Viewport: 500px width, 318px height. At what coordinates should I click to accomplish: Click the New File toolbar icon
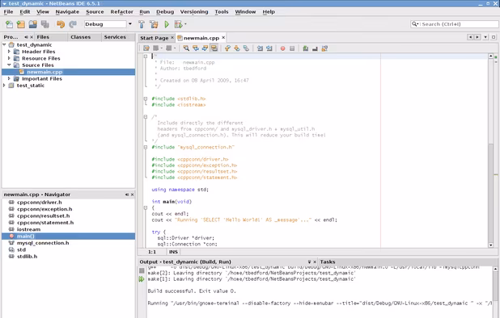[9, 24]
